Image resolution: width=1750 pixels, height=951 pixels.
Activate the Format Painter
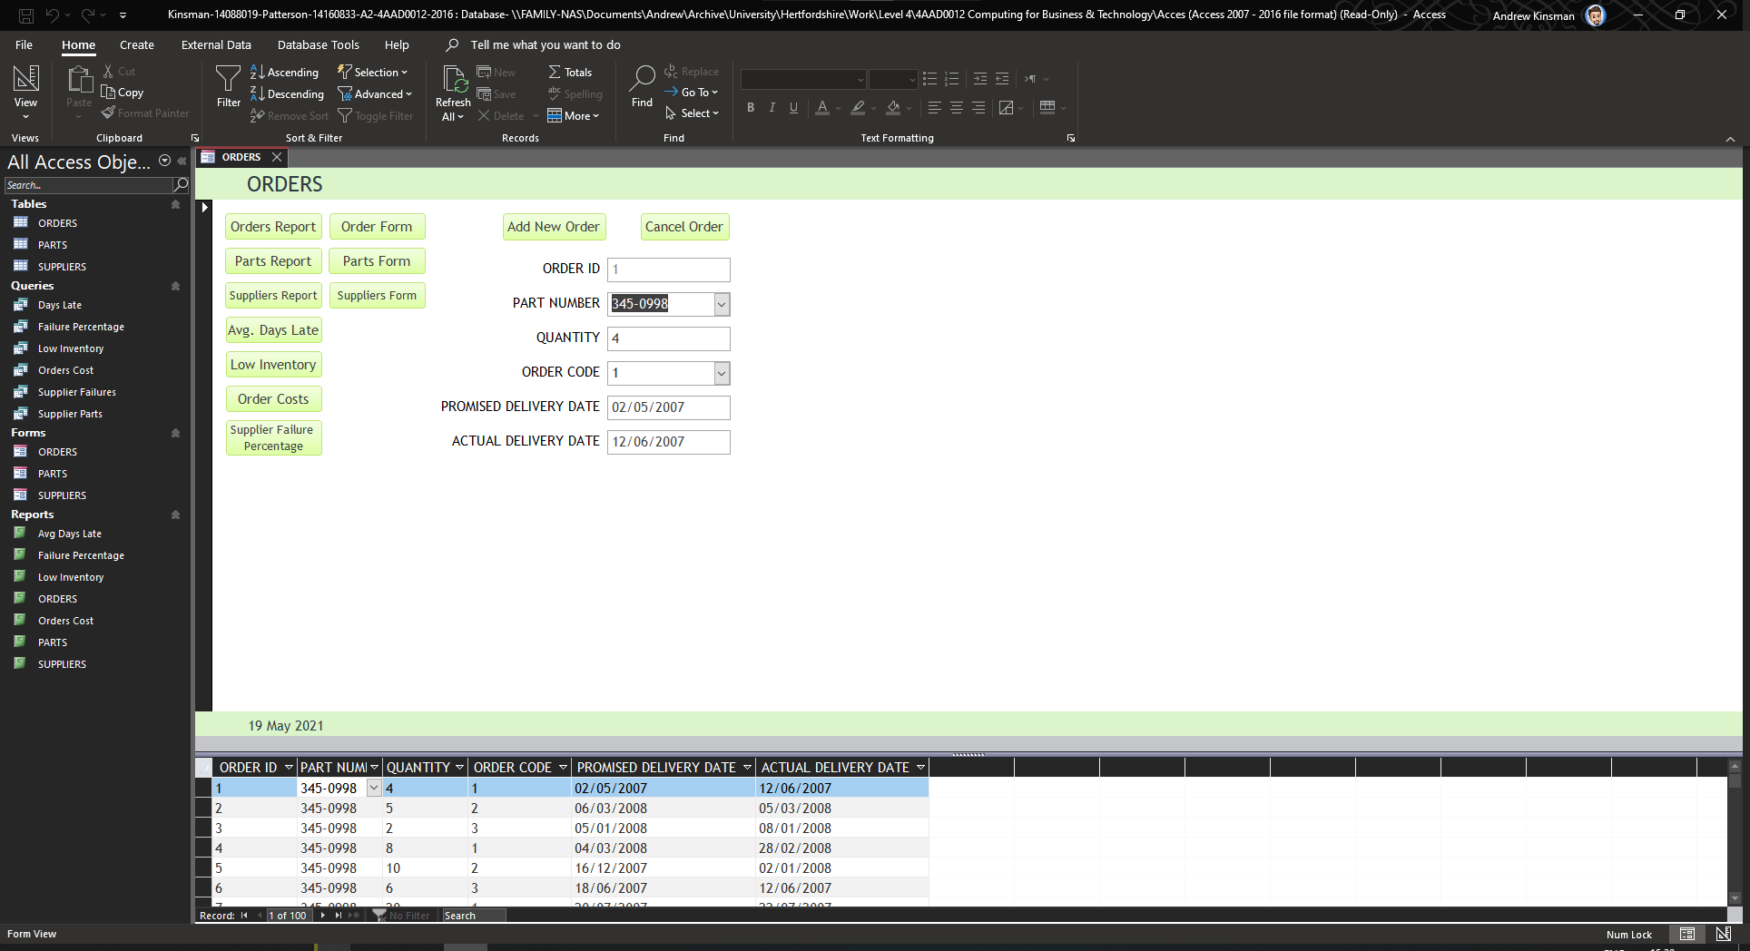(x=145, y=113)
